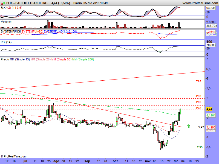Viewport: 219px width, 164px height.
Task: Click the "5,5" price scale label
Action: [208, 89]
